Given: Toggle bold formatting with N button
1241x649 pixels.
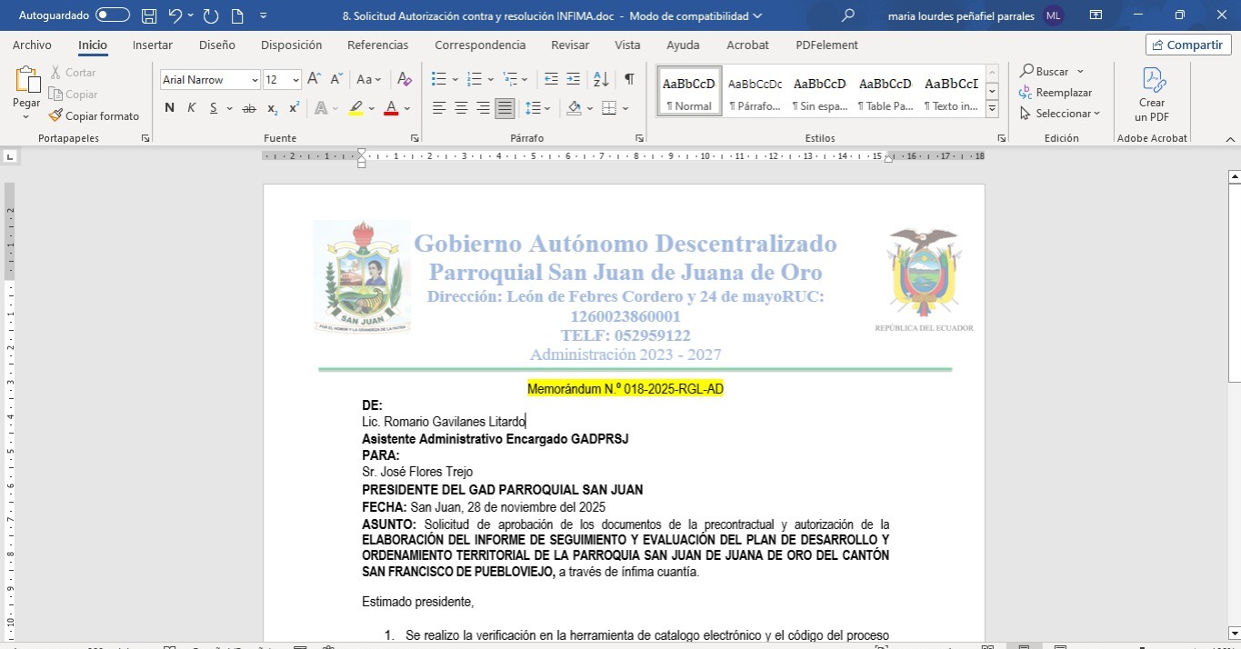Looking at the screenshot, I should 169,108.
